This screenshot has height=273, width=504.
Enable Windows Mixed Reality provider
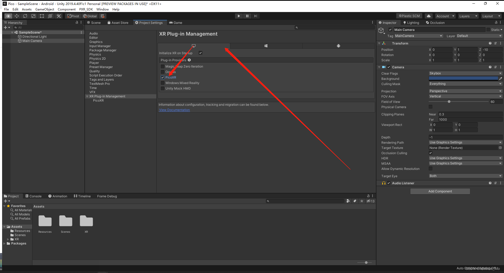pos(163,83)
